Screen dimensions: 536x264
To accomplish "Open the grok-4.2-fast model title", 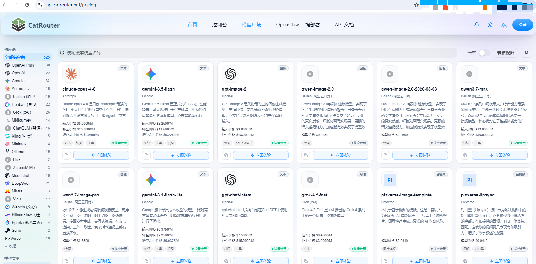I will tap(314, 195).
